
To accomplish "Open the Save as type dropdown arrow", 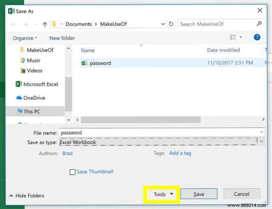I will click(x=261, y=142).
